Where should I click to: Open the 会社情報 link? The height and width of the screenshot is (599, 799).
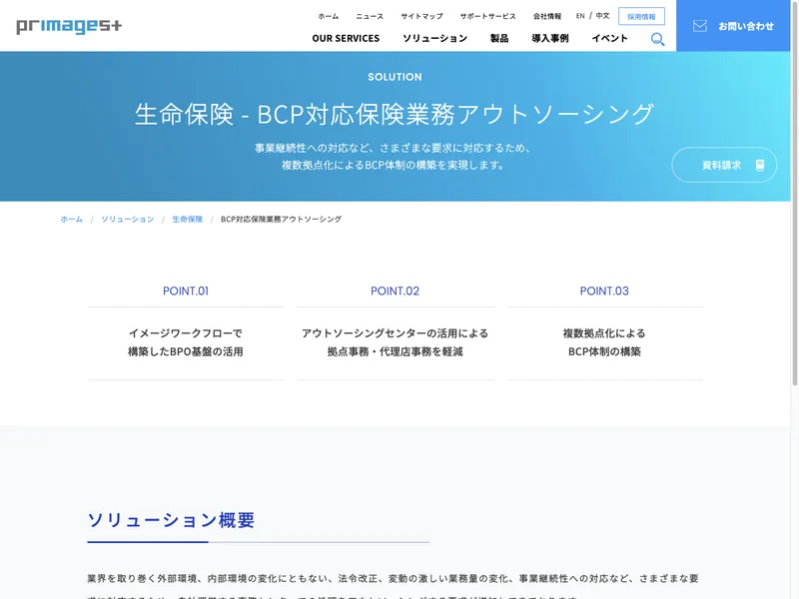click(547, 16)
